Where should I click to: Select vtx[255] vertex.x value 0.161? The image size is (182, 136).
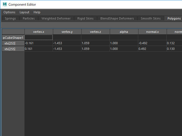(39, 49)
